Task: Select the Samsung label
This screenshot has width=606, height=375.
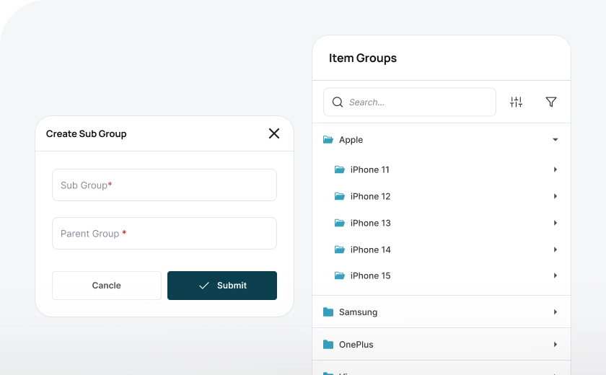Action: coord(359,312)
